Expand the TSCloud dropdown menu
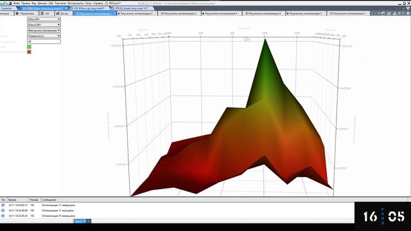The height and width of the screenshot is (231, 411). pyautogui.click(x=113, y=3)
